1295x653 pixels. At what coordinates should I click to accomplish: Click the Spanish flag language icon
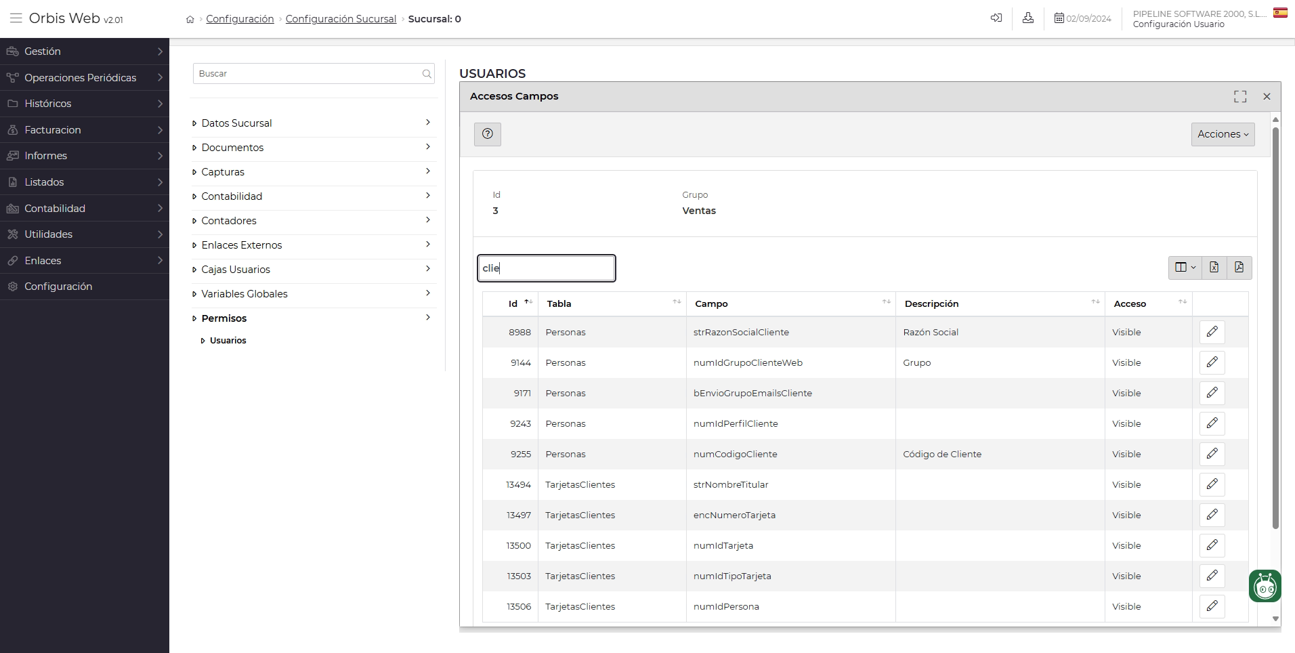pyautogui.click(x=1280, y=13)
